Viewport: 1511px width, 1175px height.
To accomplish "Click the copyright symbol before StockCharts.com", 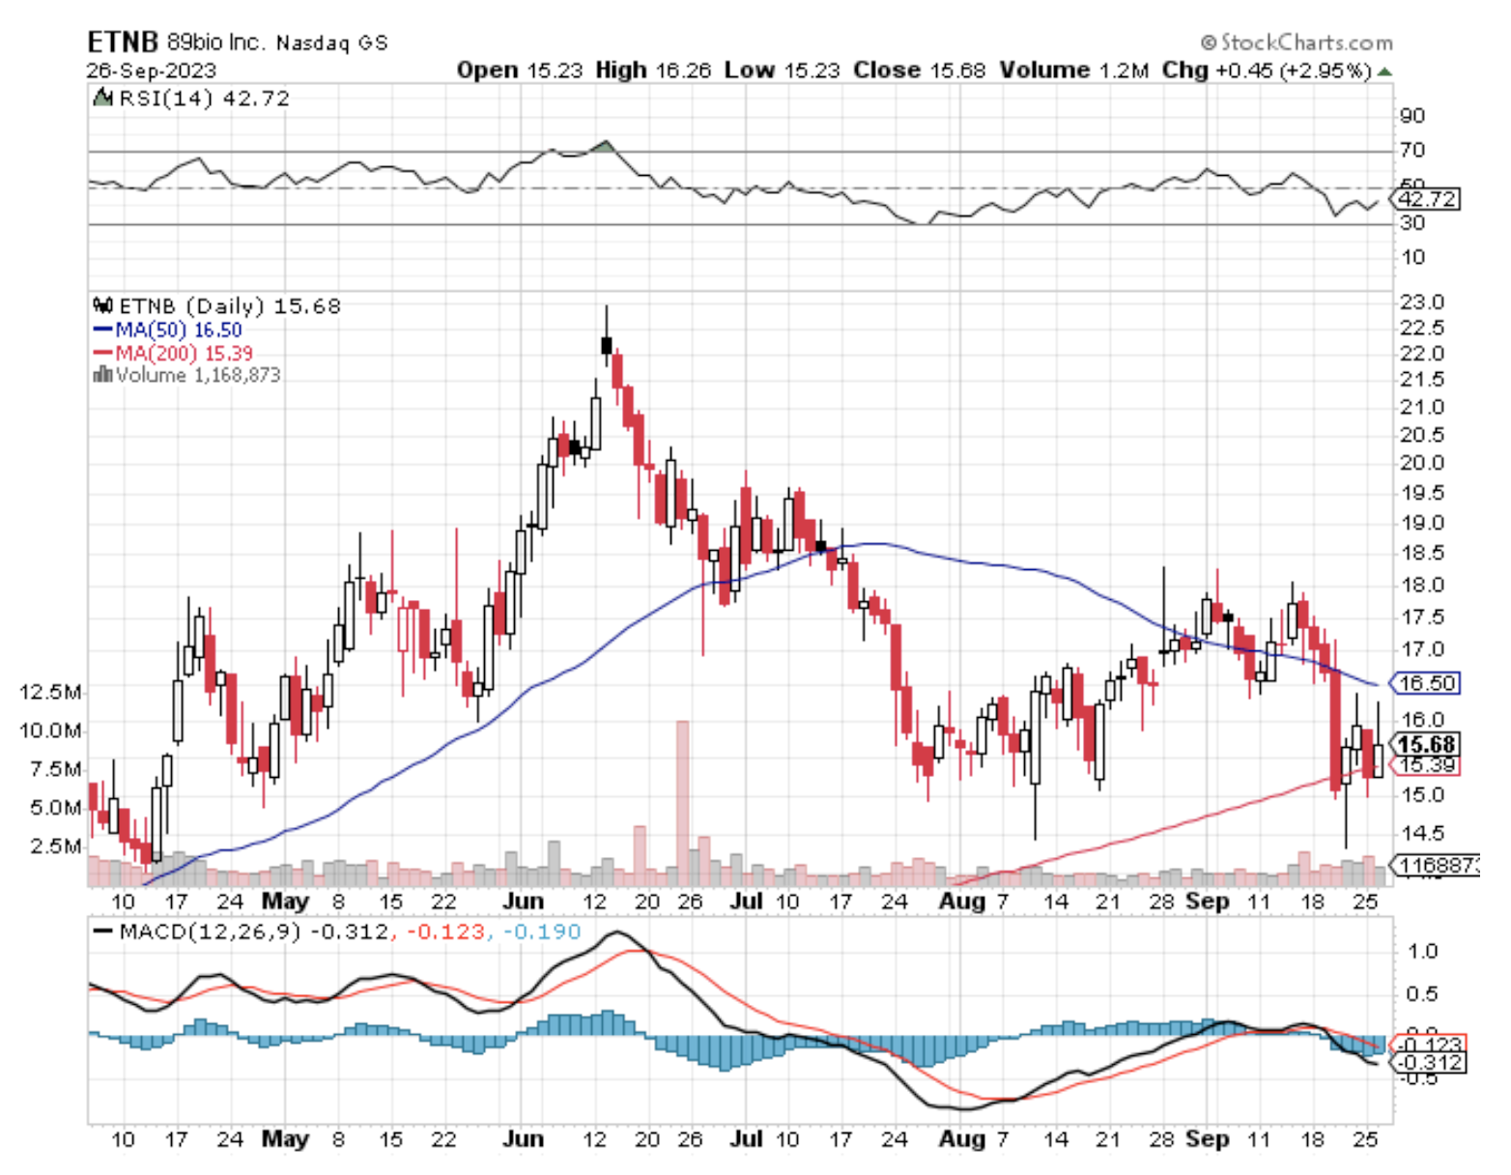I will pyautogui.click(x=1209, y=43).
